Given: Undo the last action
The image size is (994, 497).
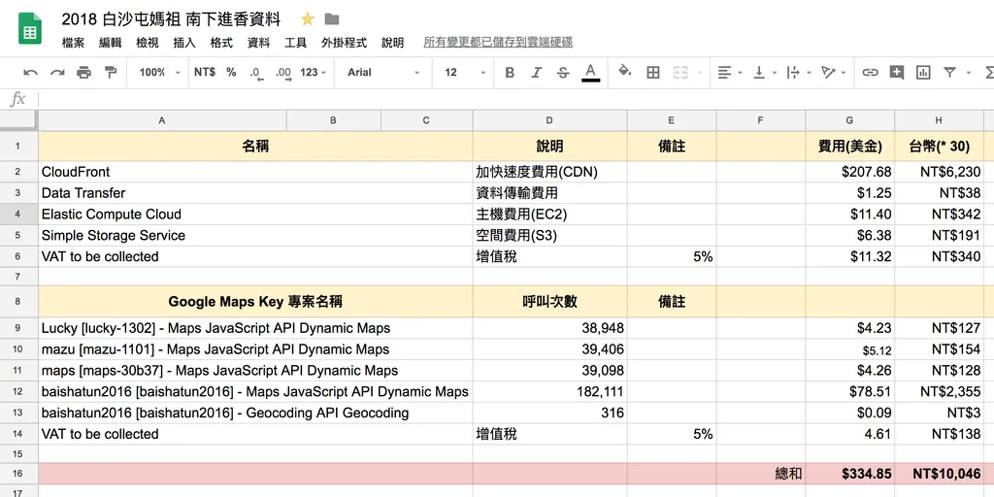Looking at the screenshot, I should pos(30,72).
